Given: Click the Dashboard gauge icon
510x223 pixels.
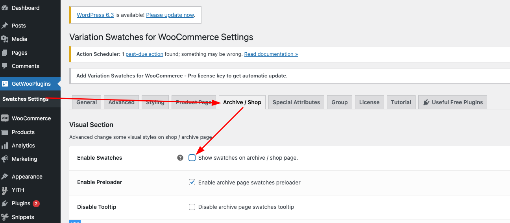Looking at the screenshot, I should pyautogui.click(x=5, y=8).
